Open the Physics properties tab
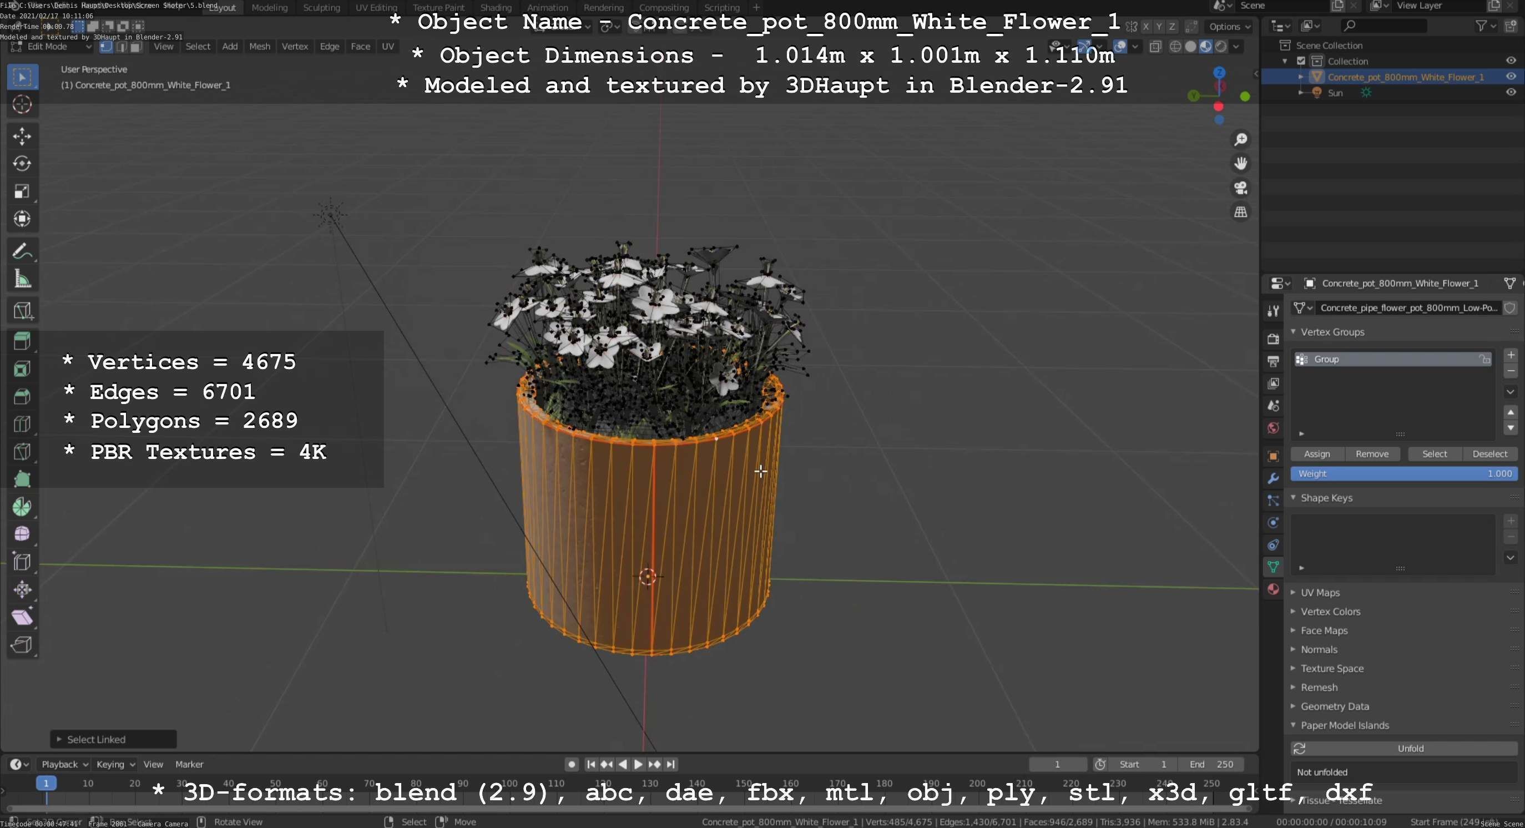Image resolution: width=1525 pixels, height=828 pixels. [x=1274, y=523]
